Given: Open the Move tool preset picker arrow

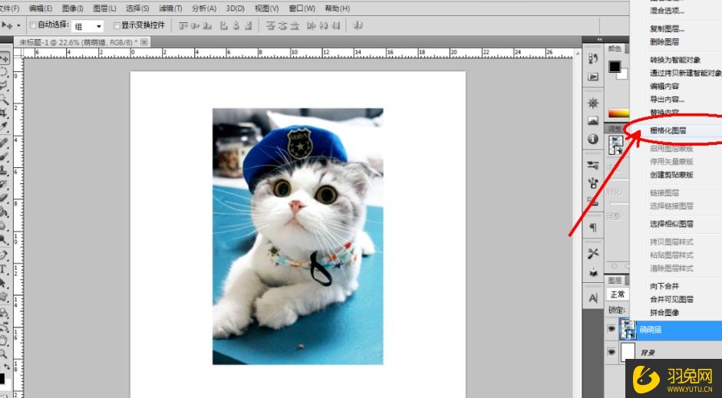Looking at the screenshot, I should click(x=18, y=26).
